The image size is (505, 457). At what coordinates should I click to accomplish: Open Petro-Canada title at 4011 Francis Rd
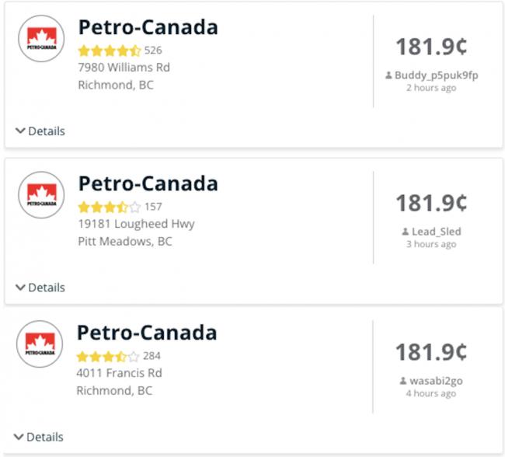click(147, 333)
